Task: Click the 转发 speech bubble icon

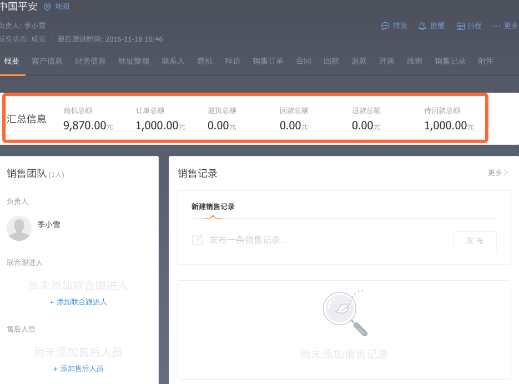Action: coord(385,26)
